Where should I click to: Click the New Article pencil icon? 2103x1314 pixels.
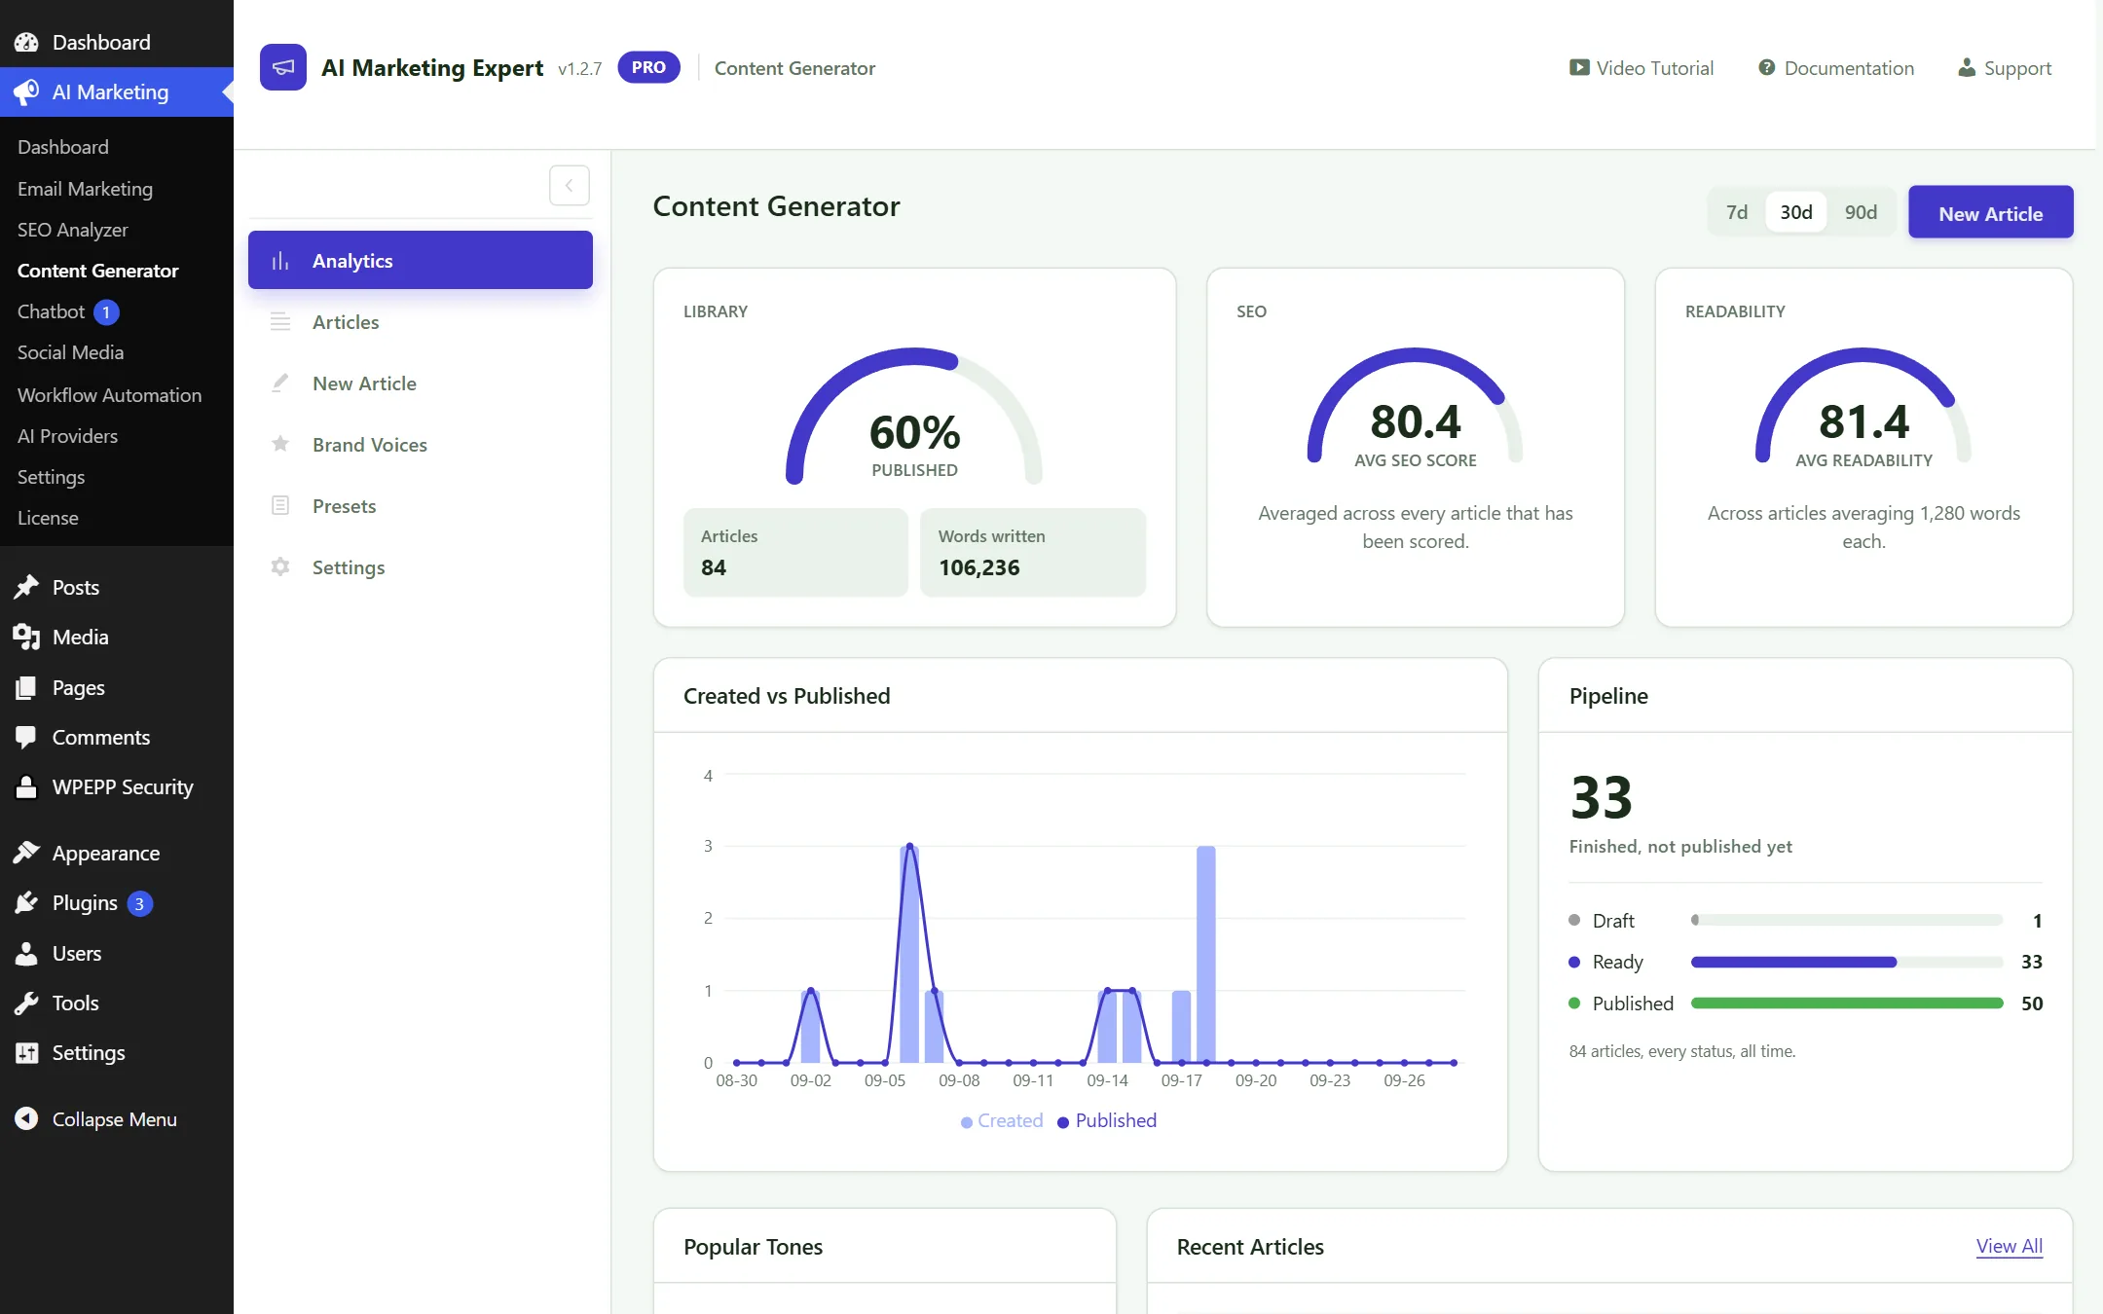(280, 383)
